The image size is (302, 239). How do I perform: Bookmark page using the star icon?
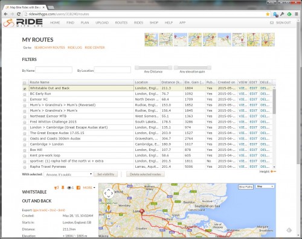[x=268, y=14]
